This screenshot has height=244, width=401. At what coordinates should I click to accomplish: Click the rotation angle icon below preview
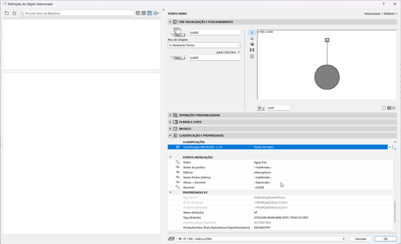(x=261, y=108)
